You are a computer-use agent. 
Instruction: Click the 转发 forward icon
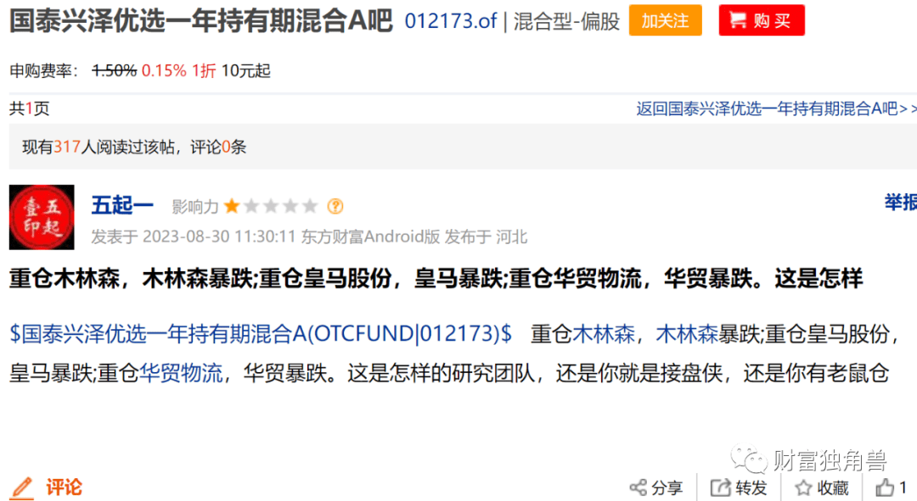tap(721, 487)
